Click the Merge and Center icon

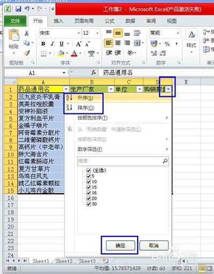137,43
